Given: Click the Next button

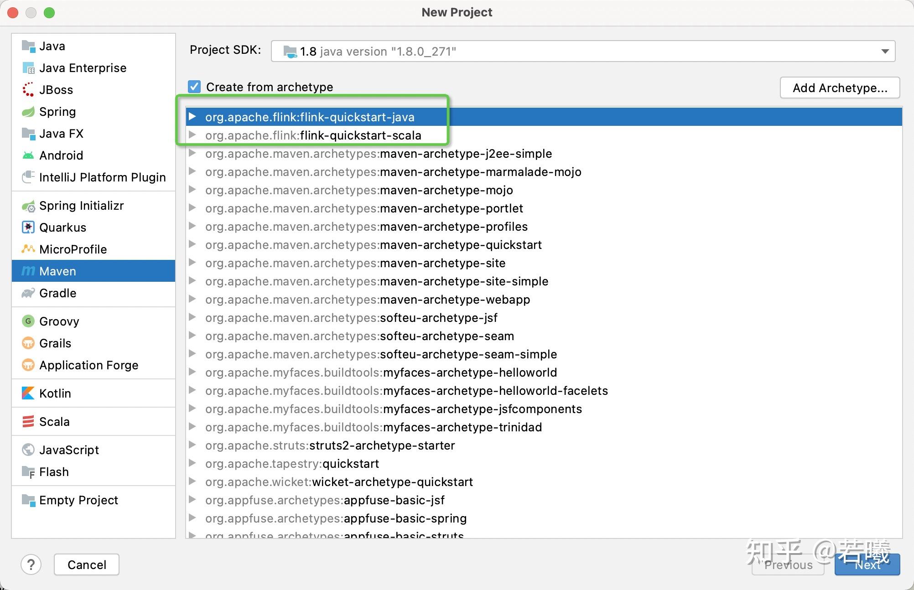Looking at the screenshot, I should 867,565.
